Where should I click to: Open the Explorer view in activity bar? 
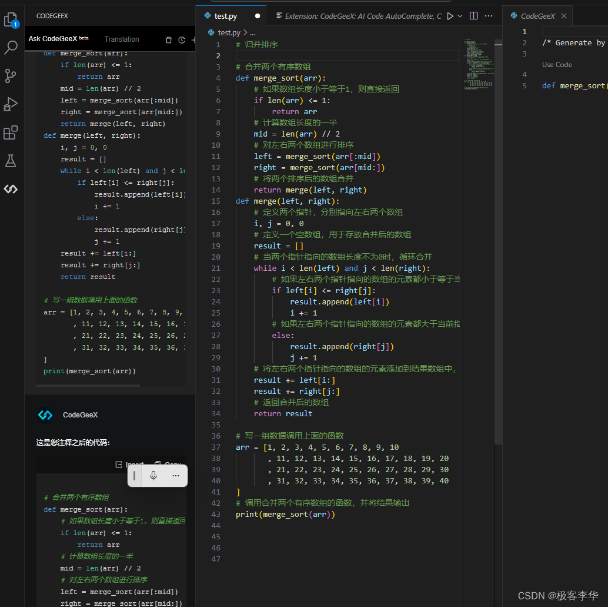point(11,19)
